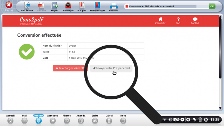This screenshot has height=126, width=224.
Task: Confirm the address with the green OK button
Action: [212, 6]
